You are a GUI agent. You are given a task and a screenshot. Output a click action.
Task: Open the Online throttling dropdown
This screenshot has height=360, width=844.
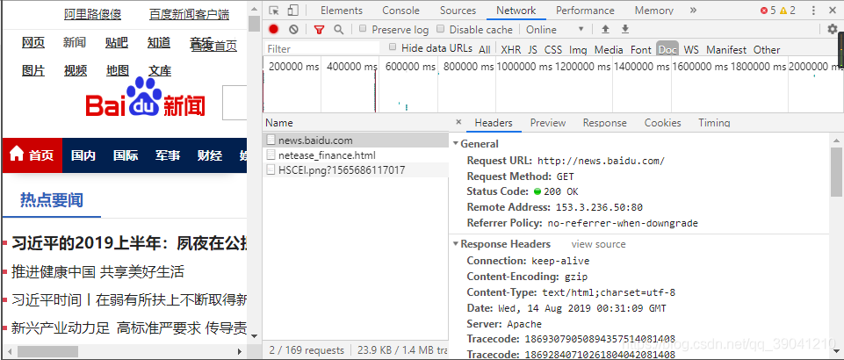coord(554,30)
